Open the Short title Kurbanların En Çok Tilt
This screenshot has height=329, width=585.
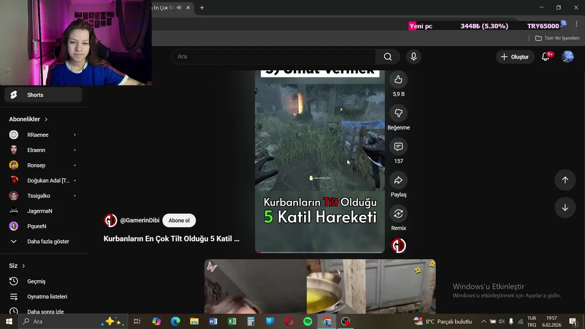click(x=171, y=239)
